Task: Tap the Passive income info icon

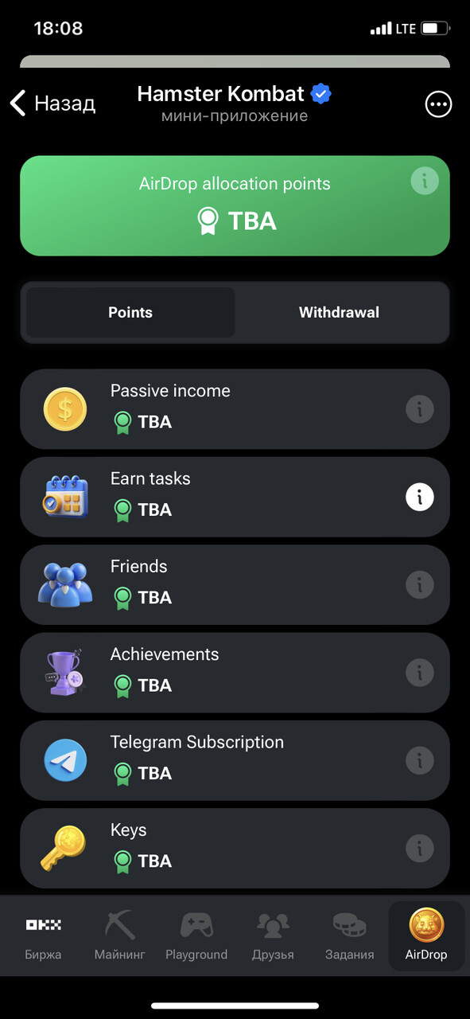Action: pyautogui.click(x=420, y=410)
